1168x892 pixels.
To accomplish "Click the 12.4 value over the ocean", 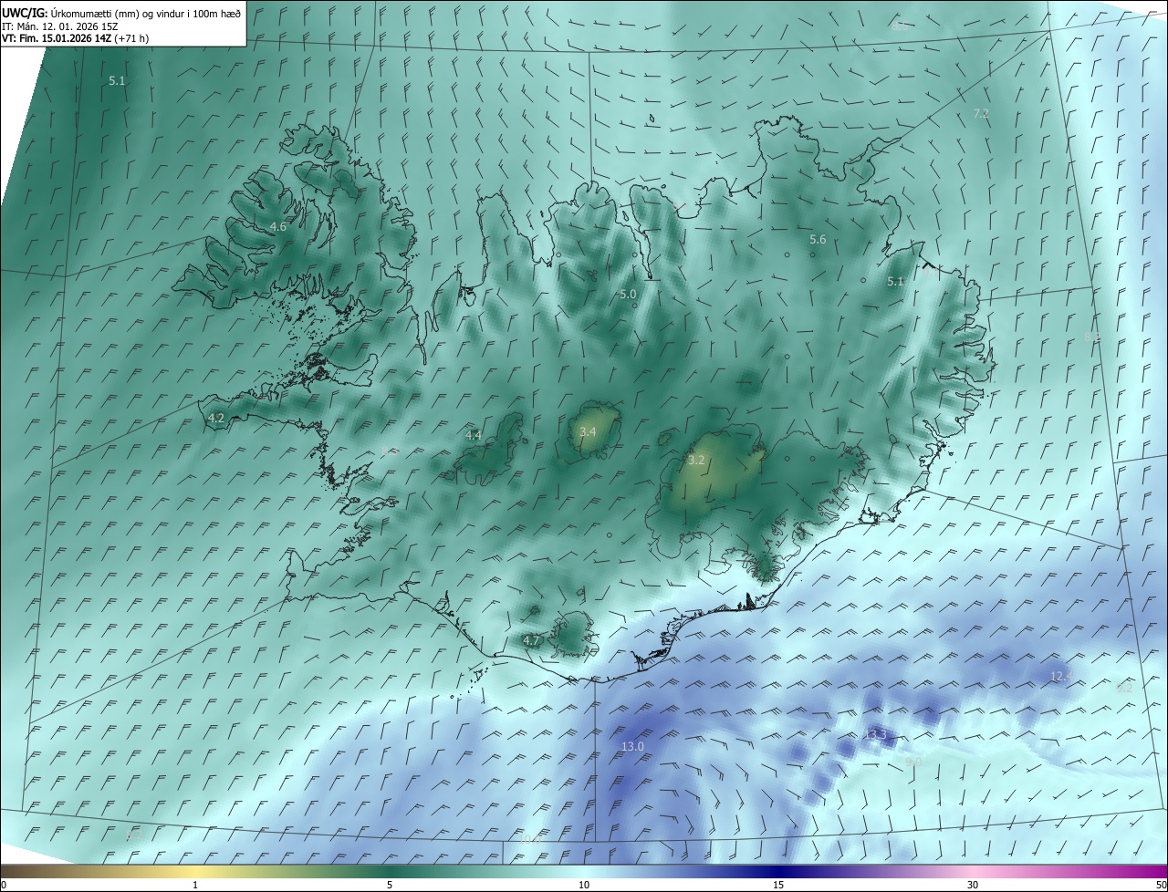I will [1060, 676].
